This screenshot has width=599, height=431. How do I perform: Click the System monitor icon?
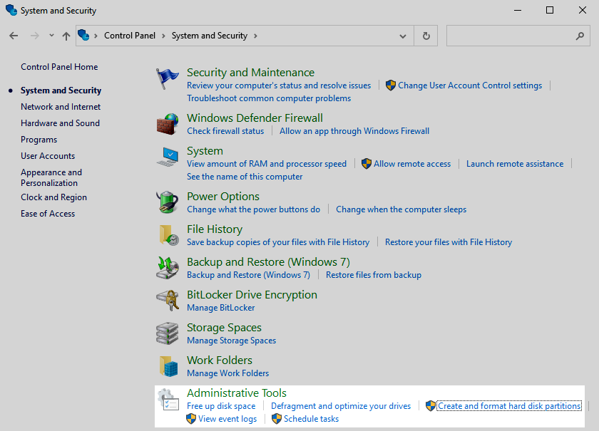point(169,157)
